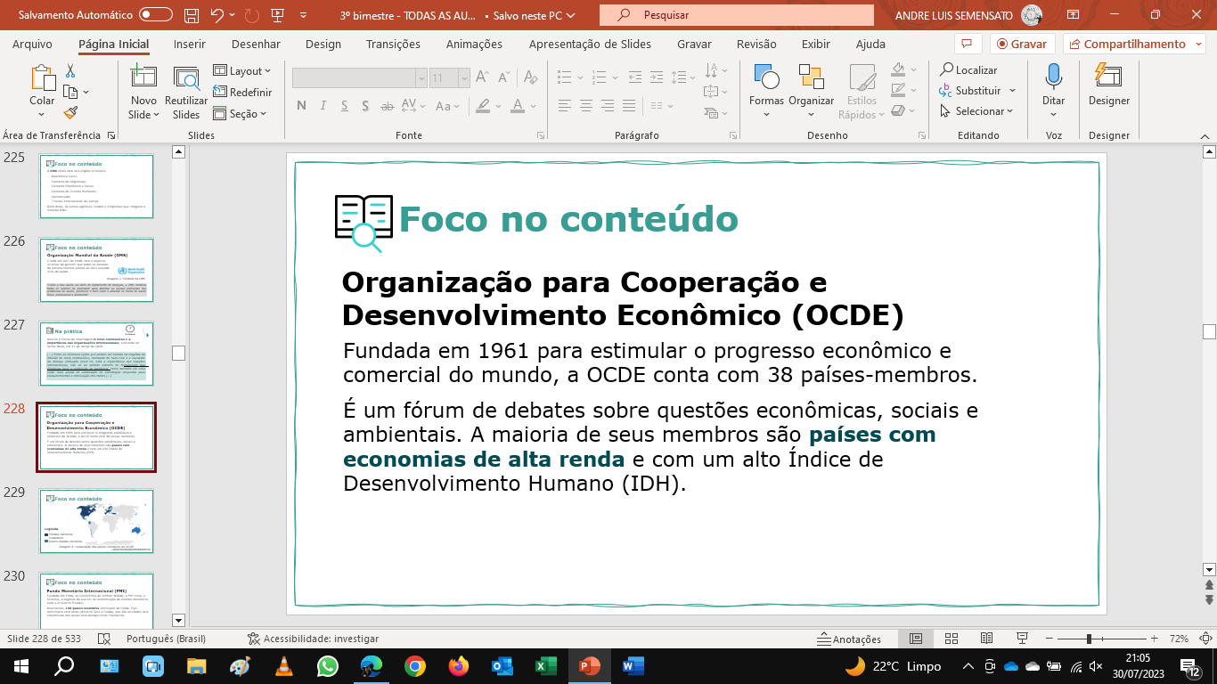Expand the Seção dropdown
Screen dimensions: 1217x684
pos(241,113)
